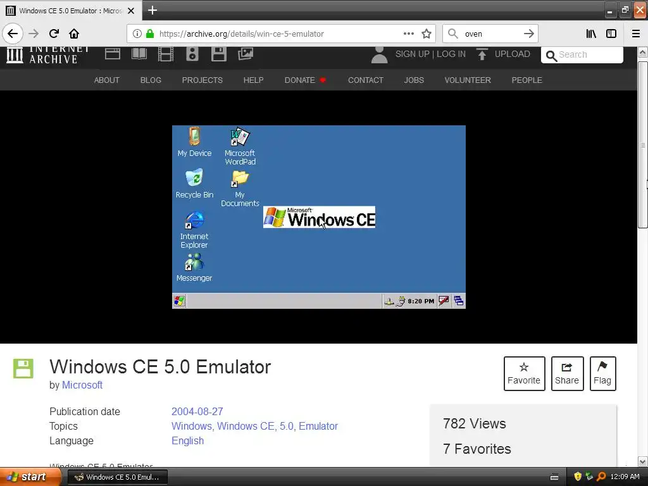
Task: Open the 2004-08-27 publication date link
Action: click(197, 411)
